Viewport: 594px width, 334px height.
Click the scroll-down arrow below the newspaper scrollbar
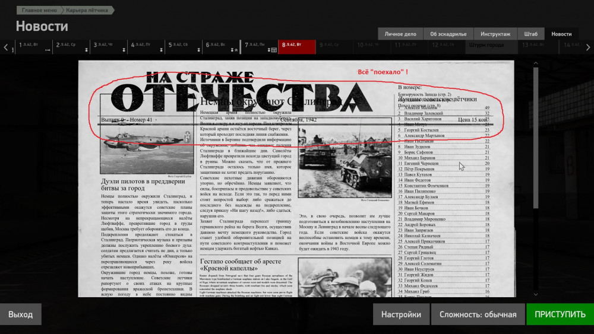point(535,294)
